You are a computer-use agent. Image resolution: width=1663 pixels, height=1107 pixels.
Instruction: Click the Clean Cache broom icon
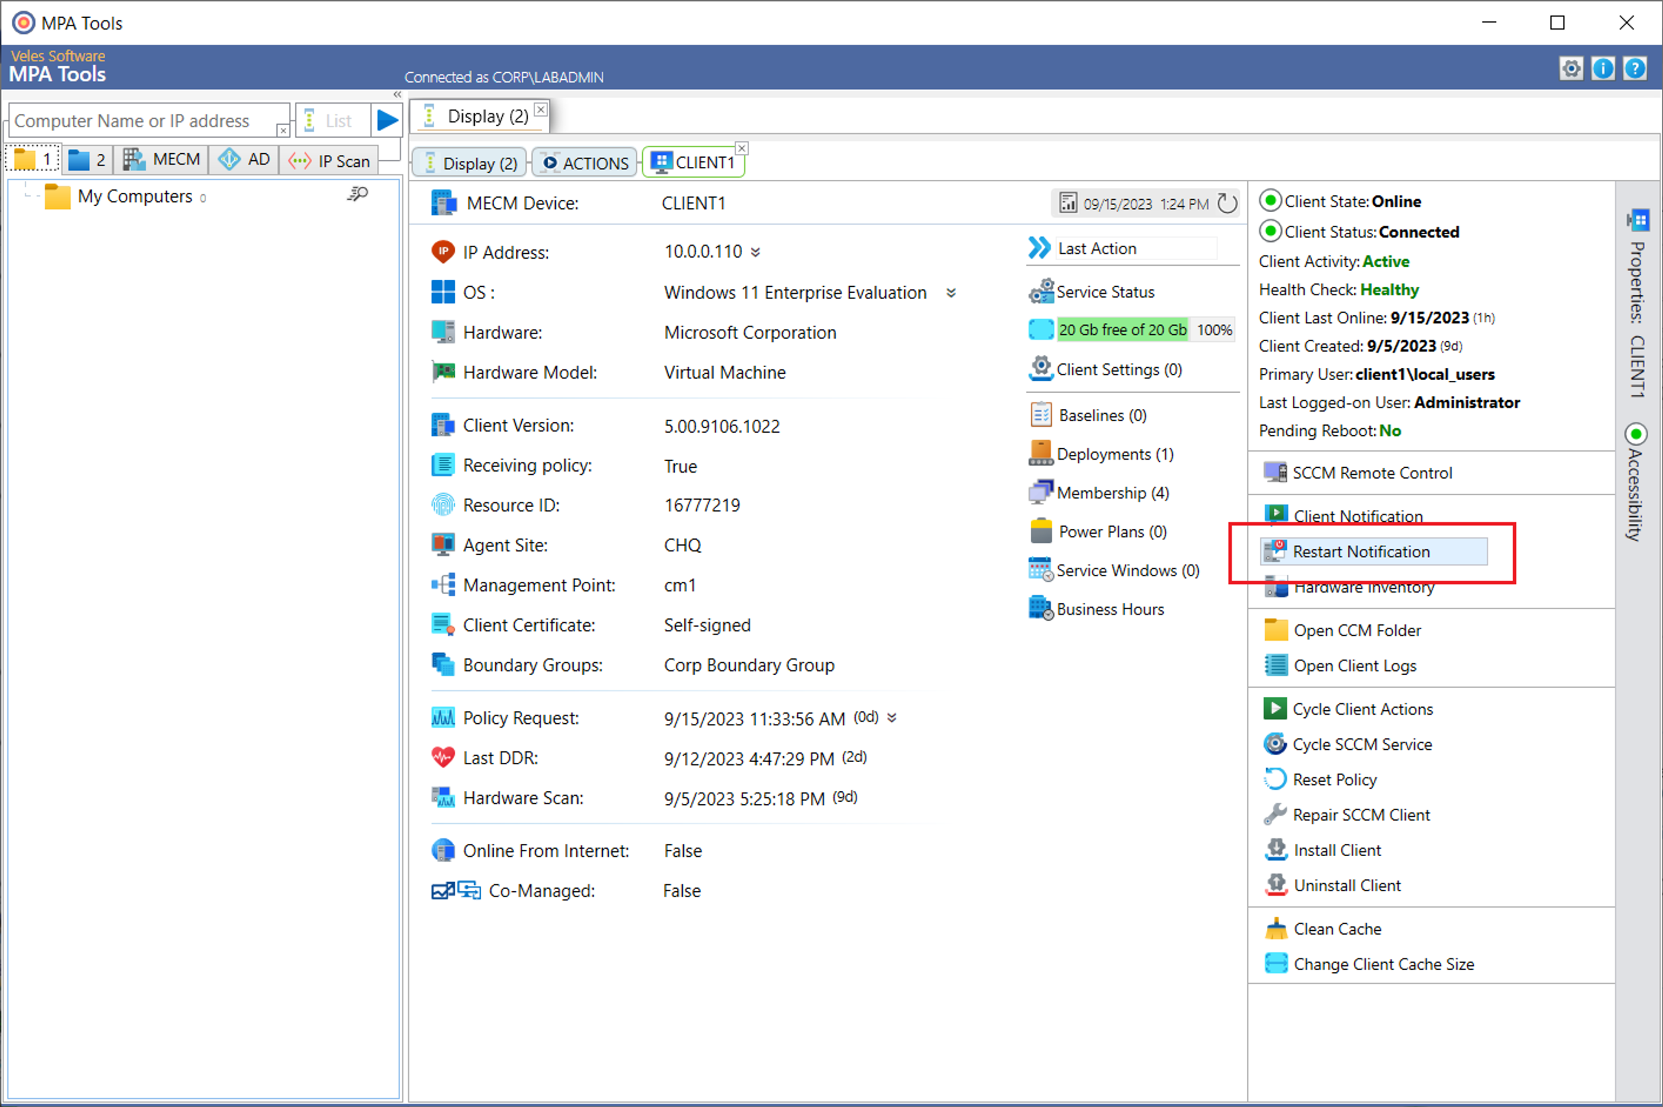tap(1275, 929)
